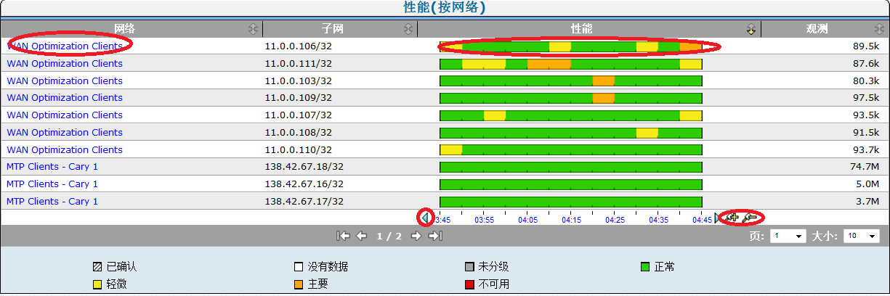890x296 pixels.
Task: Open WAN Optimization Clients for 11.0.0.110/32
Action: (x=65, y=149)
